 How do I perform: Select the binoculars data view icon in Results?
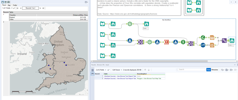pyautogui.click(x=92, y=74)
